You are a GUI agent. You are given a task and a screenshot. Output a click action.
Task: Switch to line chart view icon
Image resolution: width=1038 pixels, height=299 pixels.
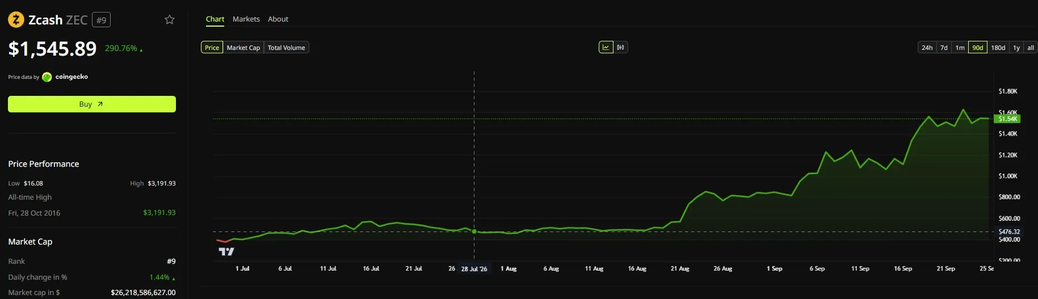606,48
